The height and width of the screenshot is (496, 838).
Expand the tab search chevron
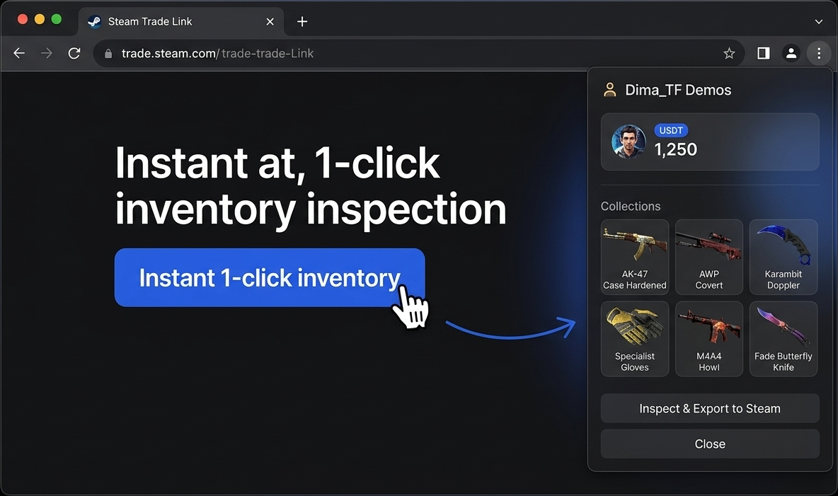pyautogui.click(x=818, y=21)
